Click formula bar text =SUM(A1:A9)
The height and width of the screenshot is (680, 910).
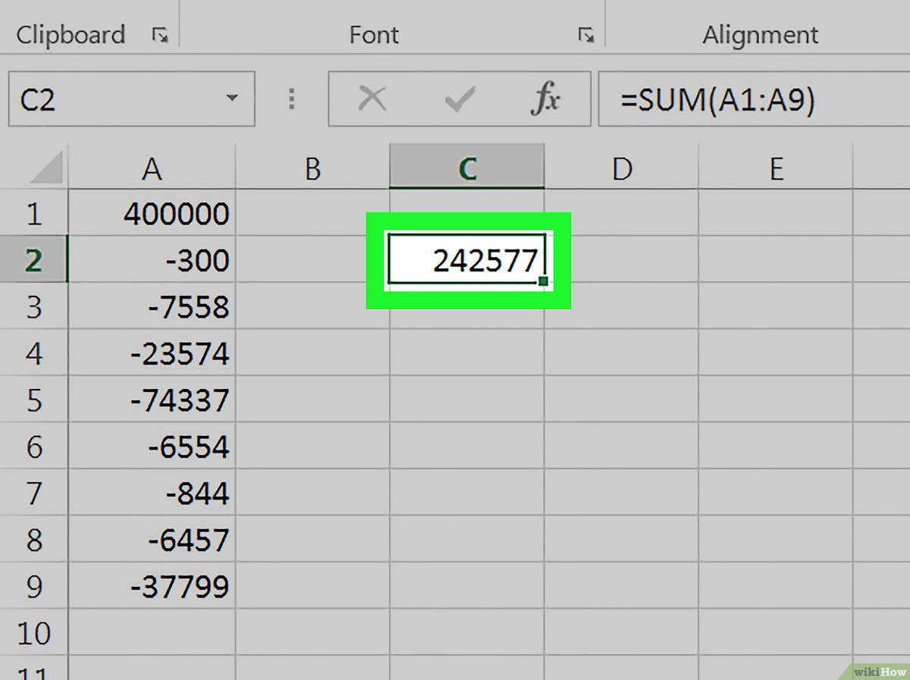717,100
